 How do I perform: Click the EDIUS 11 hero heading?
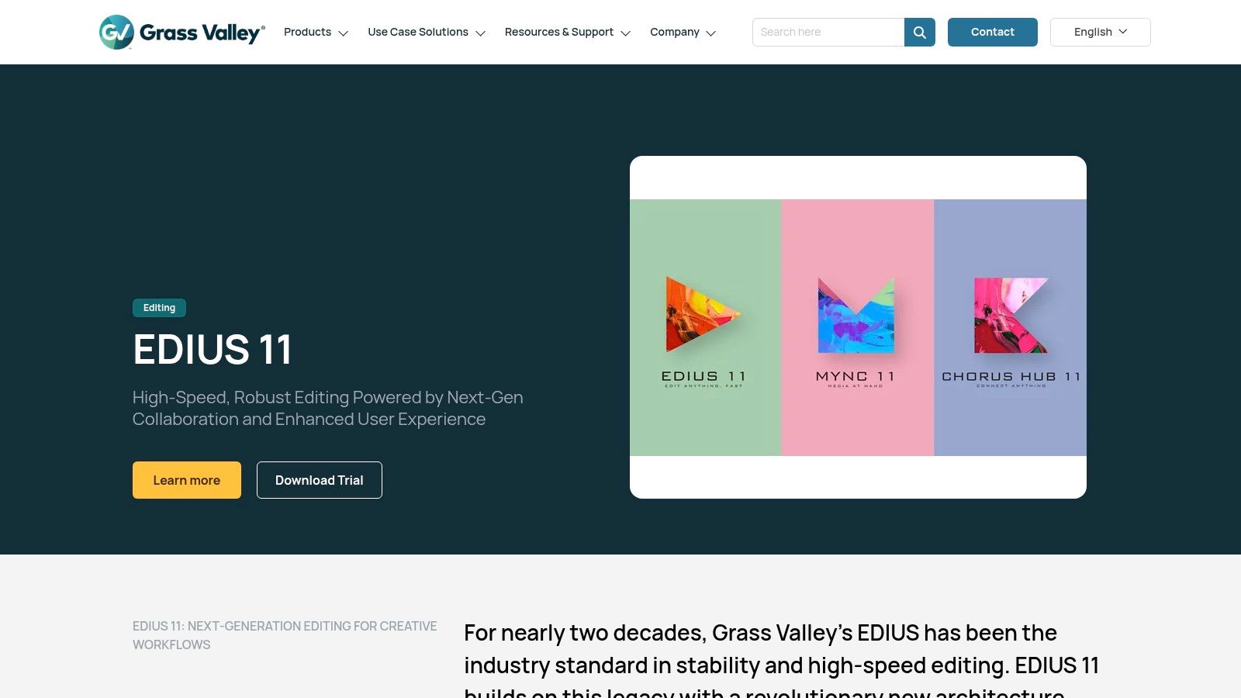tap(213, 349)
